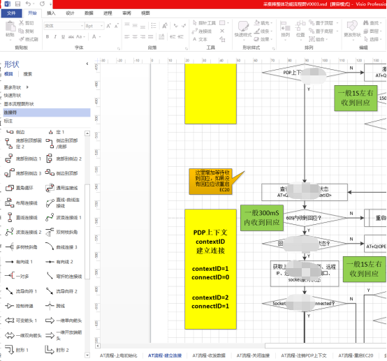
Task: Click the Paste (粘贴) clipboard icon
Action: 10,27
